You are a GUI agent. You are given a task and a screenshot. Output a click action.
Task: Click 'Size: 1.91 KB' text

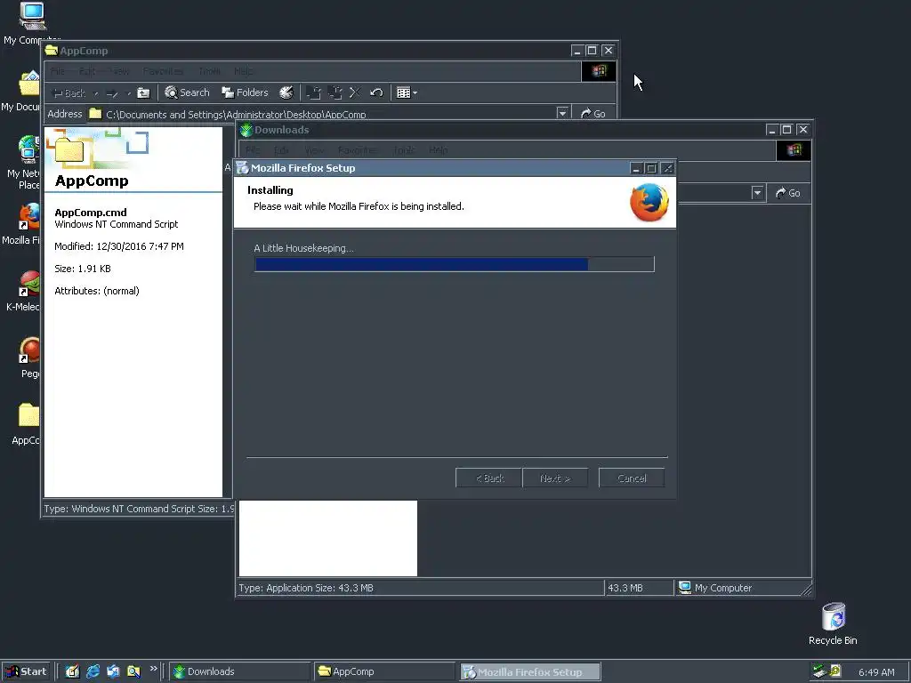point(83,269)
